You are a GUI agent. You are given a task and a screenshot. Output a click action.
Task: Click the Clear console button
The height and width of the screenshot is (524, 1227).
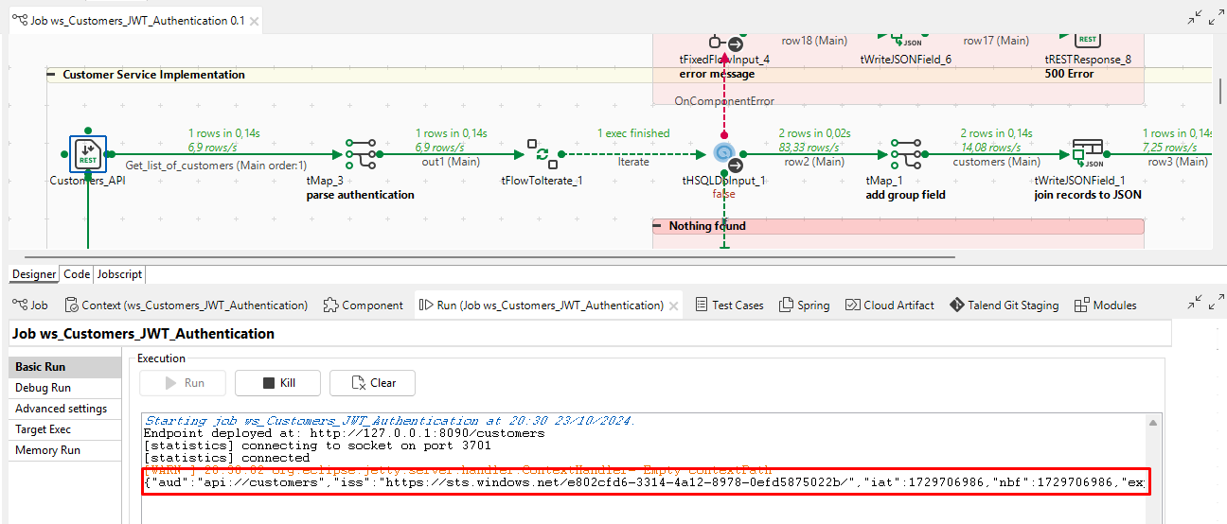(x=372, y=383)
